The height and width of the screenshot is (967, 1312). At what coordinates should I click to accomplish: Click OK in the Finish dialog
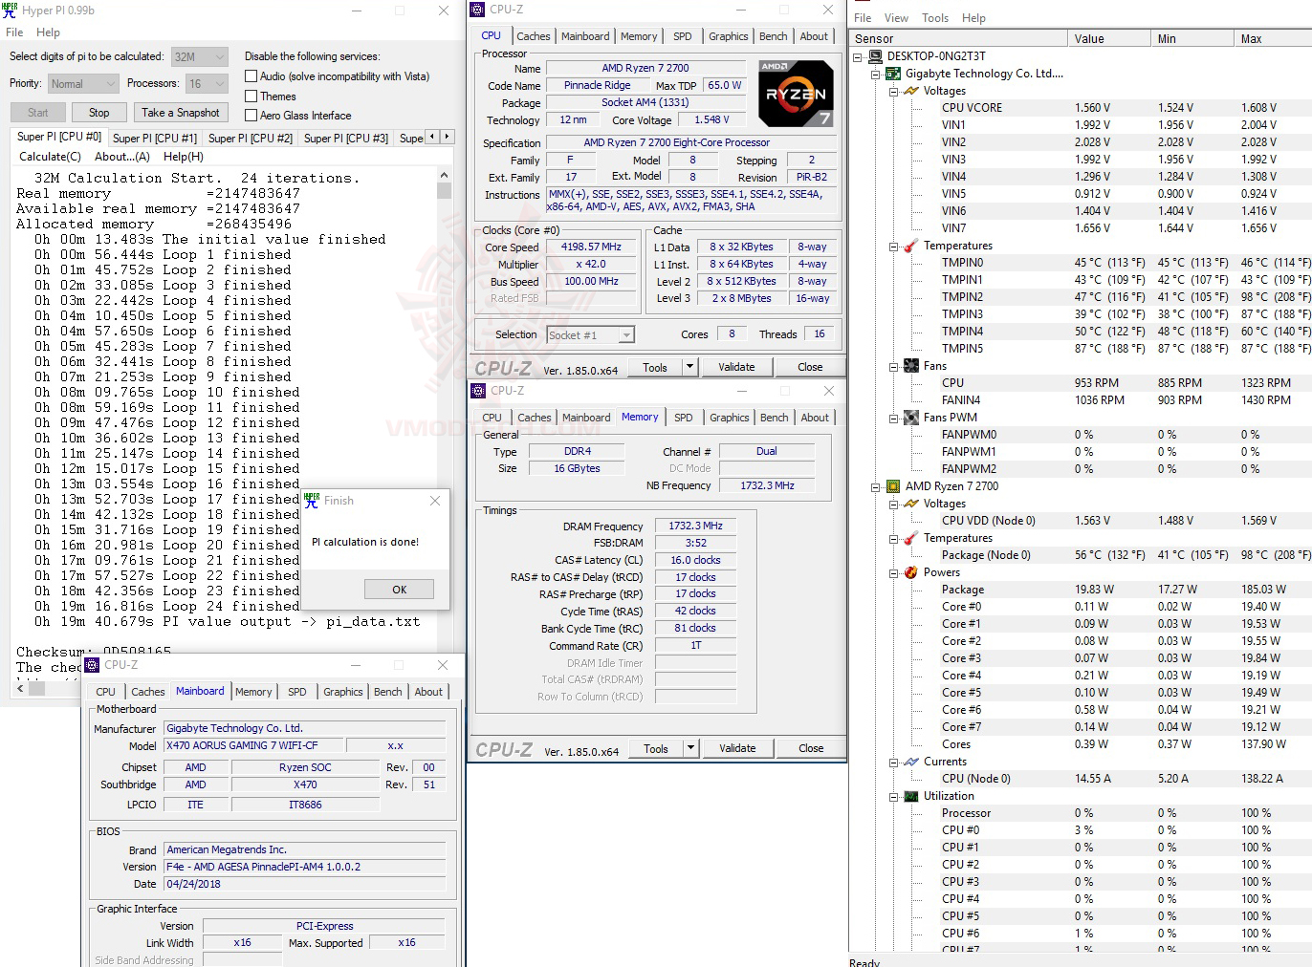point(399,590)
